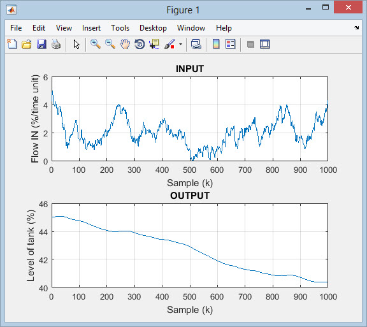
Task: Show plot tools and dock figure
Action: click(265, 44)
